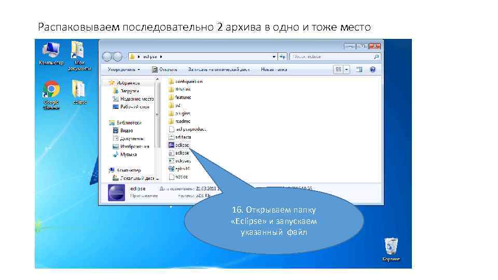Click Записать на оптический диск
This screenshot has width=498, height=280.
pos(219,69)
